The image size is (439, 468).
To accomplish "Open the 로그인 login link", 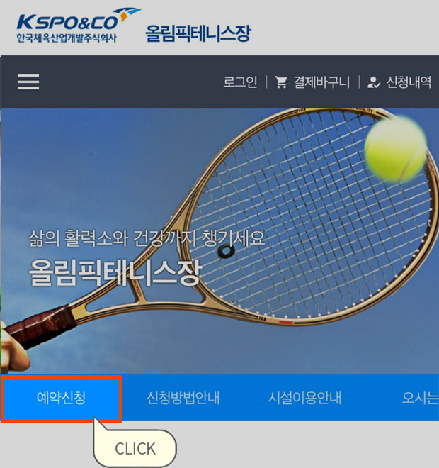I will (240, 82).
